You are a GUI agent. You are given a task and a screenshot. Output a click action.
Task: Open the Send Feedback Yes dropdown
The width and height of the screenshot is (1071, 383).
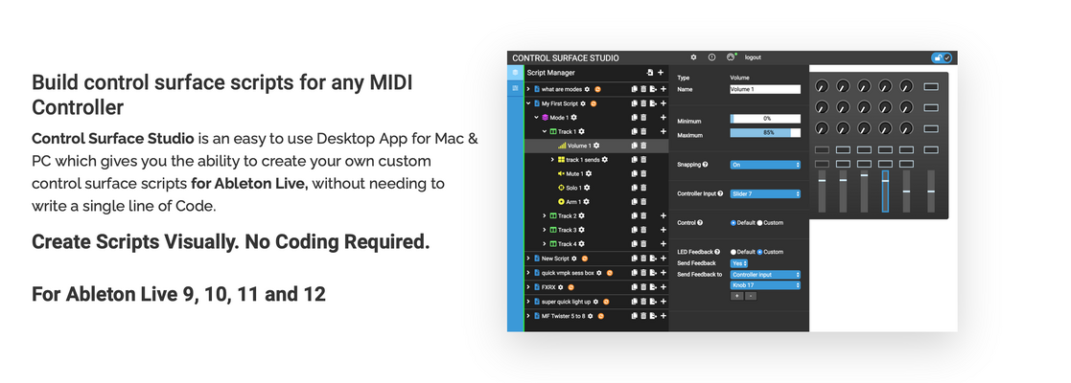(x=739, y=263)
